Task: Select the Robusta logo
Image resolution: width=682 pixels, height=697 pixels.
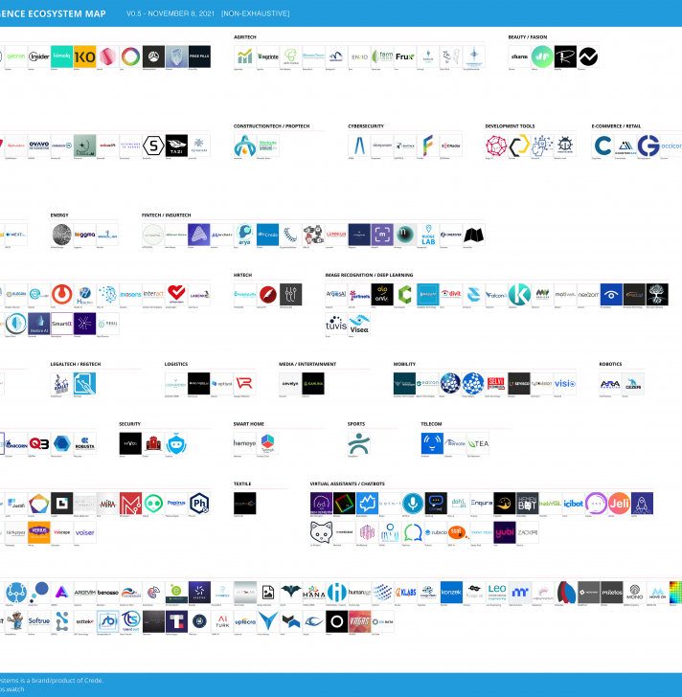Action: click(x=85, y=443)
